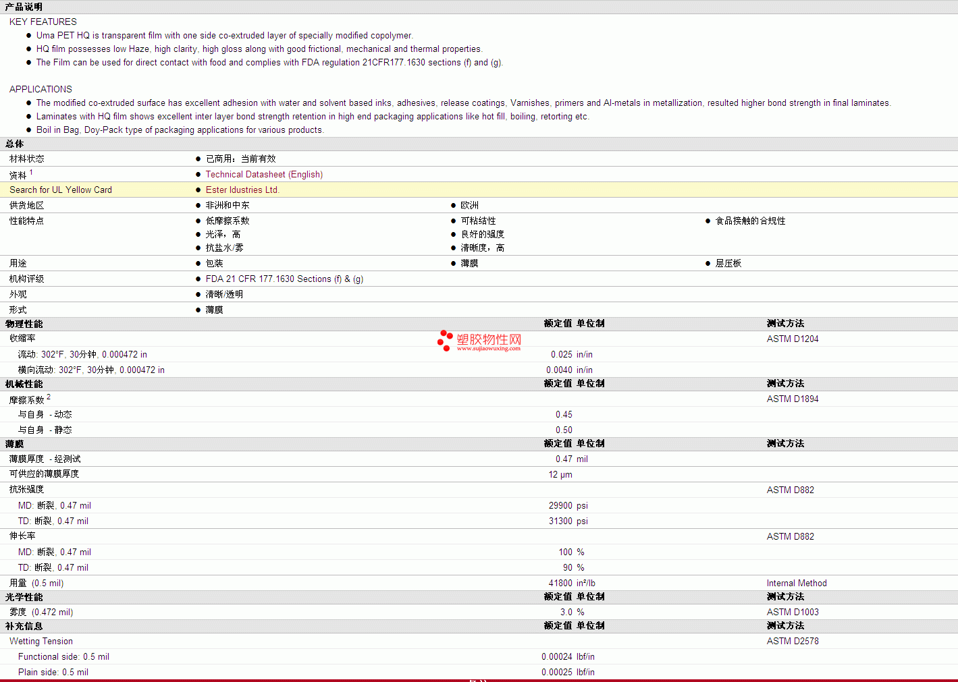Click the 31300 psi tensile value

click(568, 521)
